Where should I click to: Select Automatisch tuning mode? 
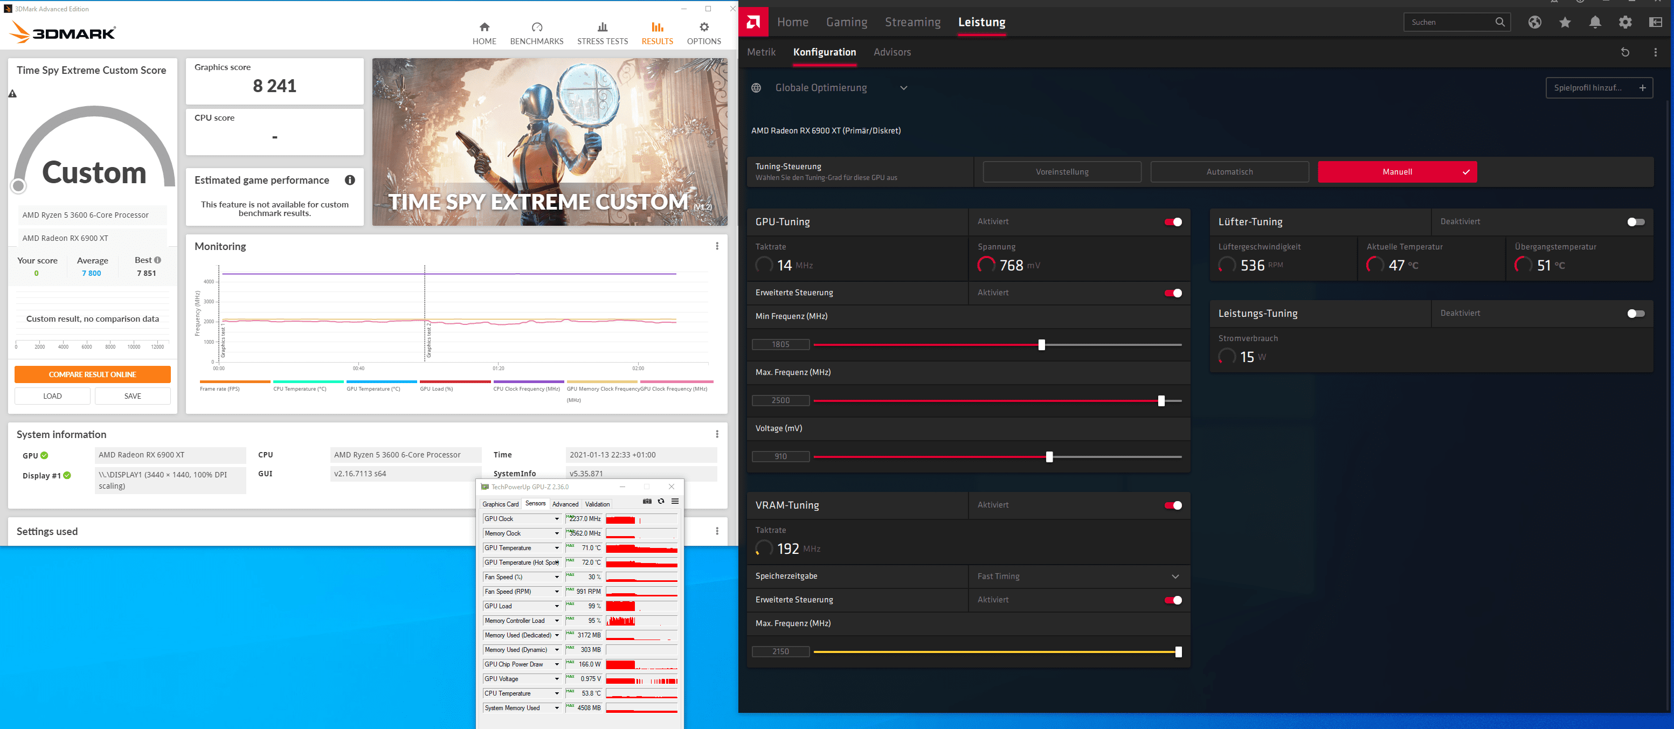[x=1229, y=172]
